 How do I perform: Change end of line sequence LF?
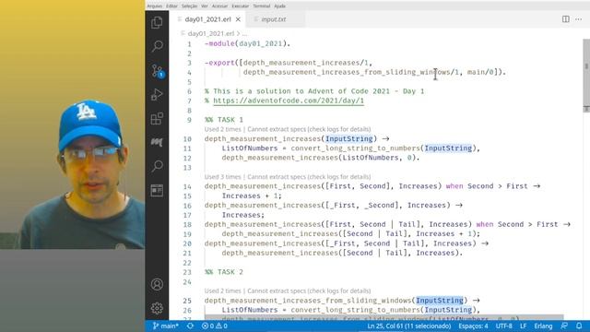pos(523,326)
